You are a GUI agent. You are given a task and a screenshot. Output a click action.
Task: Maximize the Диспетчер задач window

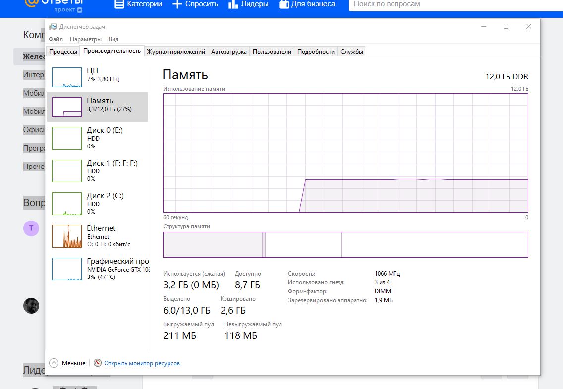pyautogui.click(x=506, y=27)
